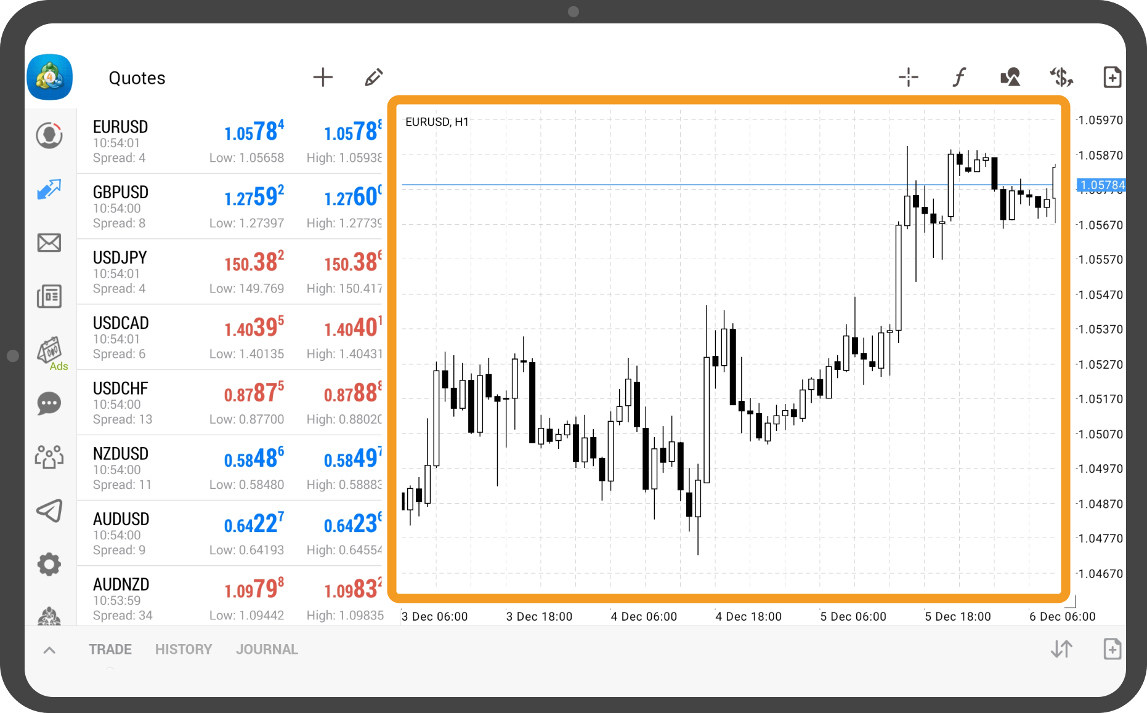
Task: Open the news icon in sidebar
Action: click(x=49, y=296)
